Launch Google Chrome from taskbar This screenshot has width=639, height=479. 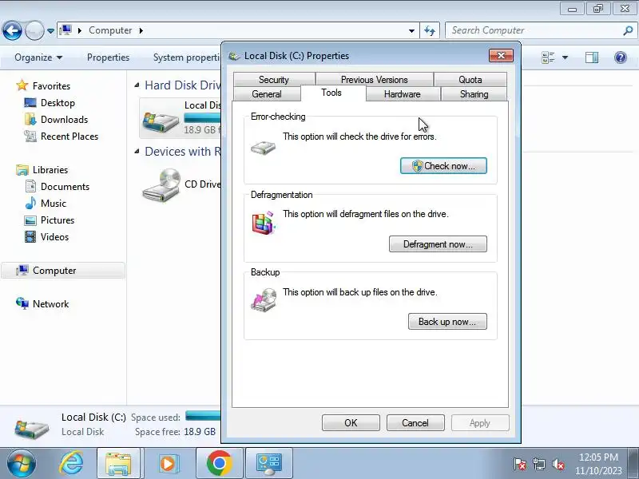[219, 464]
